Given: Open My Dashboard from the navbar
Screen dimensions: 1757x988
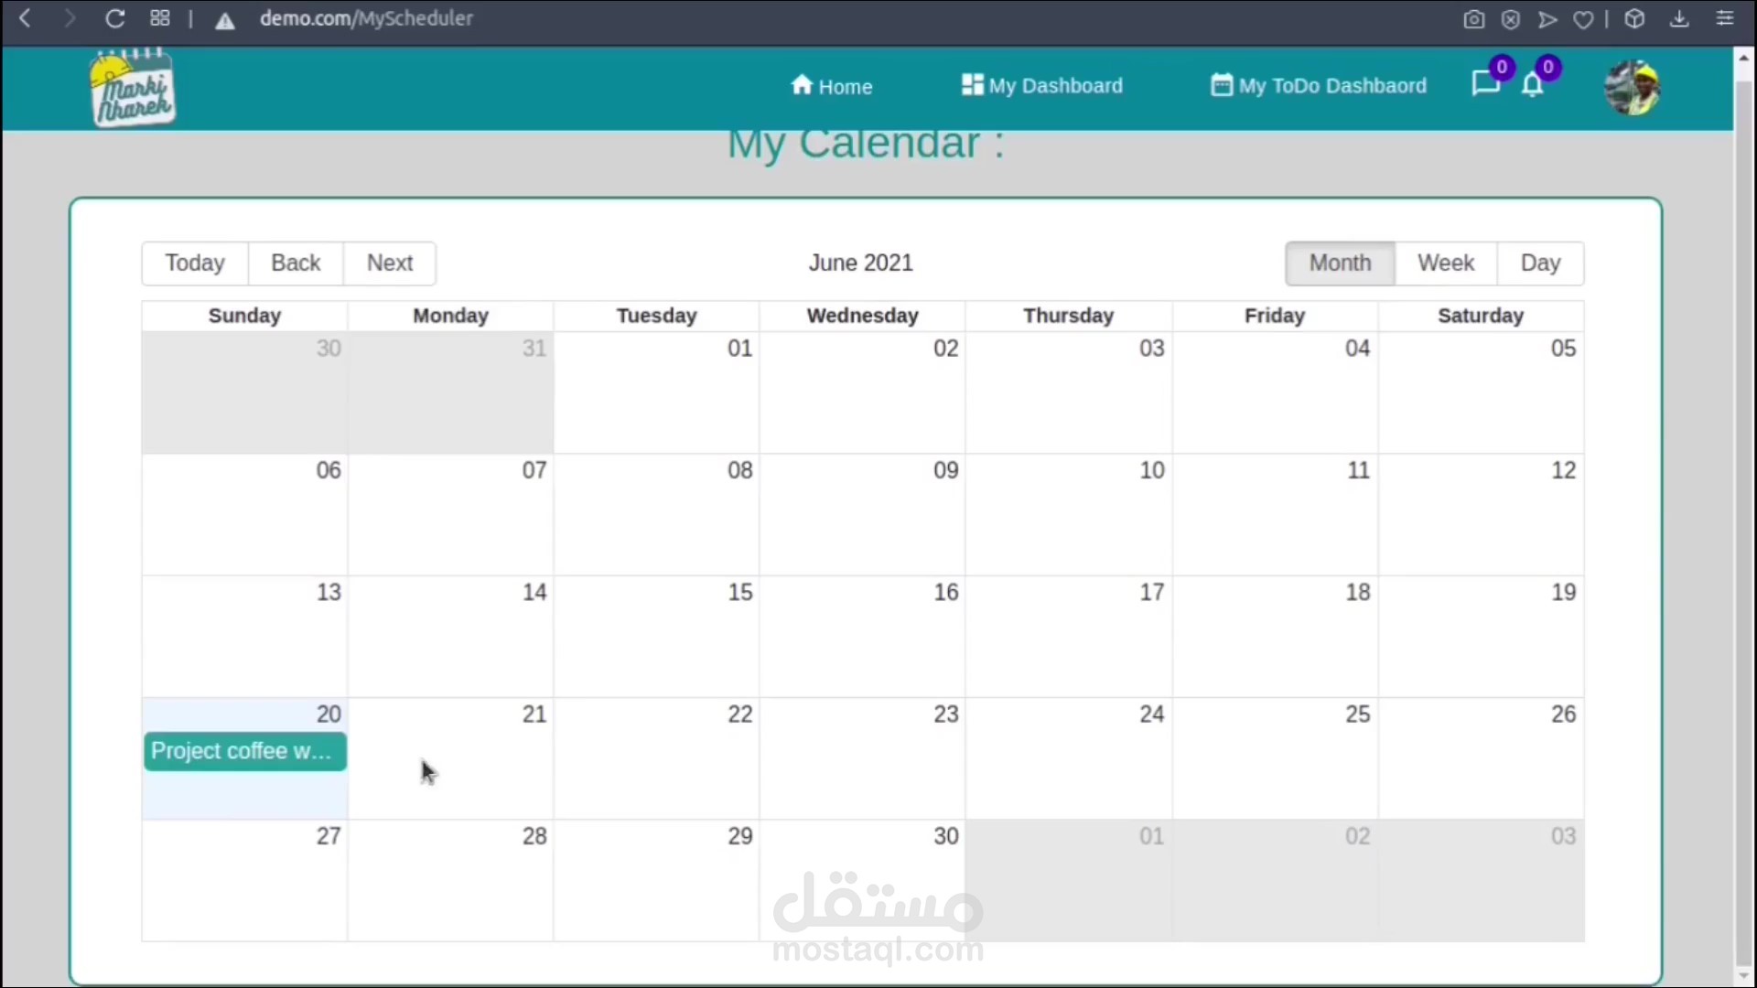Looking at the screenshot, I should 1041,85.
